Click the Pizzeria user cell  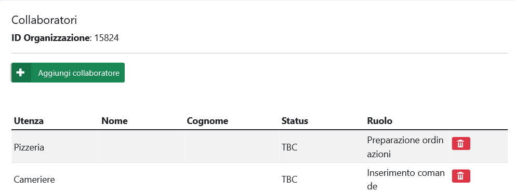55,147
